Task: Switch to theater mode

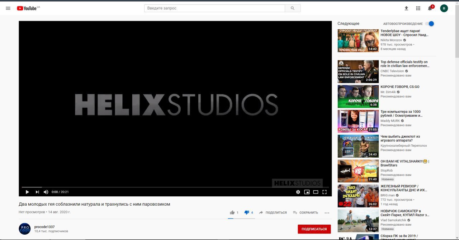Action: (x=316, y=192)
